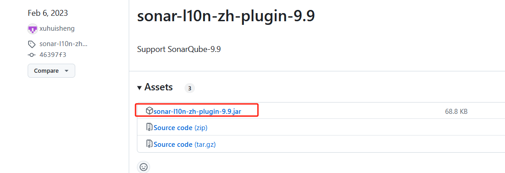Open the truncated sonar-l10n-zh... tag link

[63, 44]
